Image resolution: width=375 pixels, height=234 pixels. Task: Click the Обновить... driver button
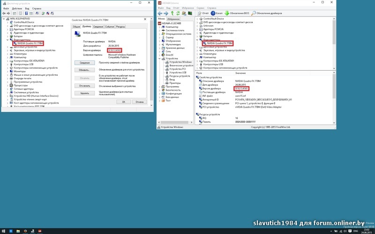click(84, 70)
